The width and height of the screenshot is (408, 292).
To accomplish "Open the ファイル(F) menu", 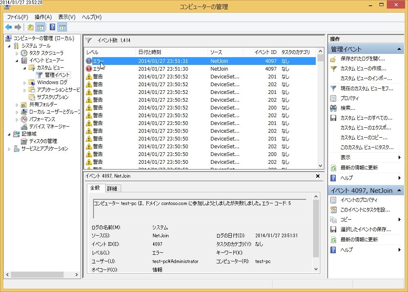I will [x=18, y=17].
